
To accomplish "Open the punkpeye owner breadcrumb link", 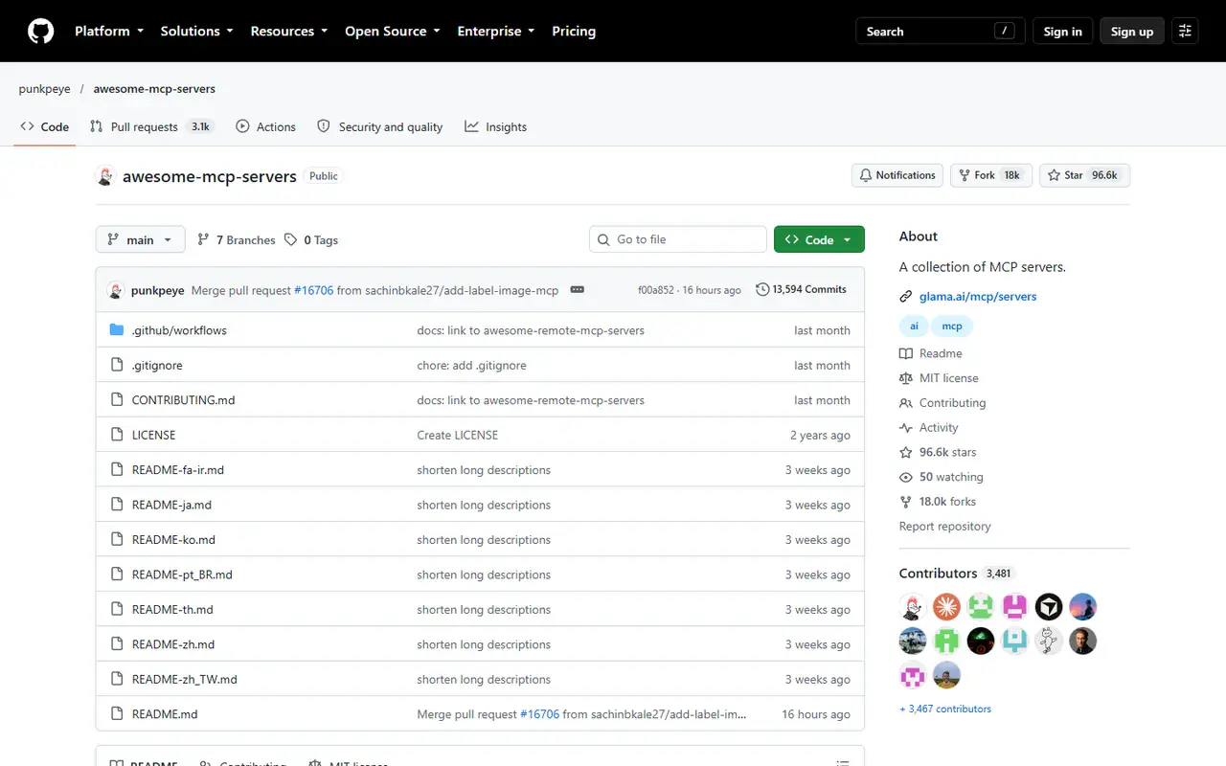I will [x=45, y=89].
